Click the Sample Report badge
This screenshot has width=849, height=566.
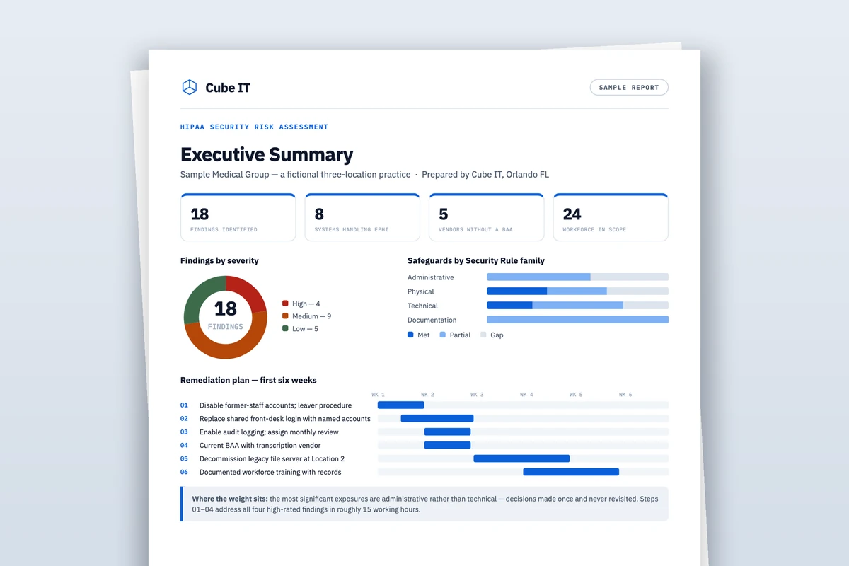(629, 87)
